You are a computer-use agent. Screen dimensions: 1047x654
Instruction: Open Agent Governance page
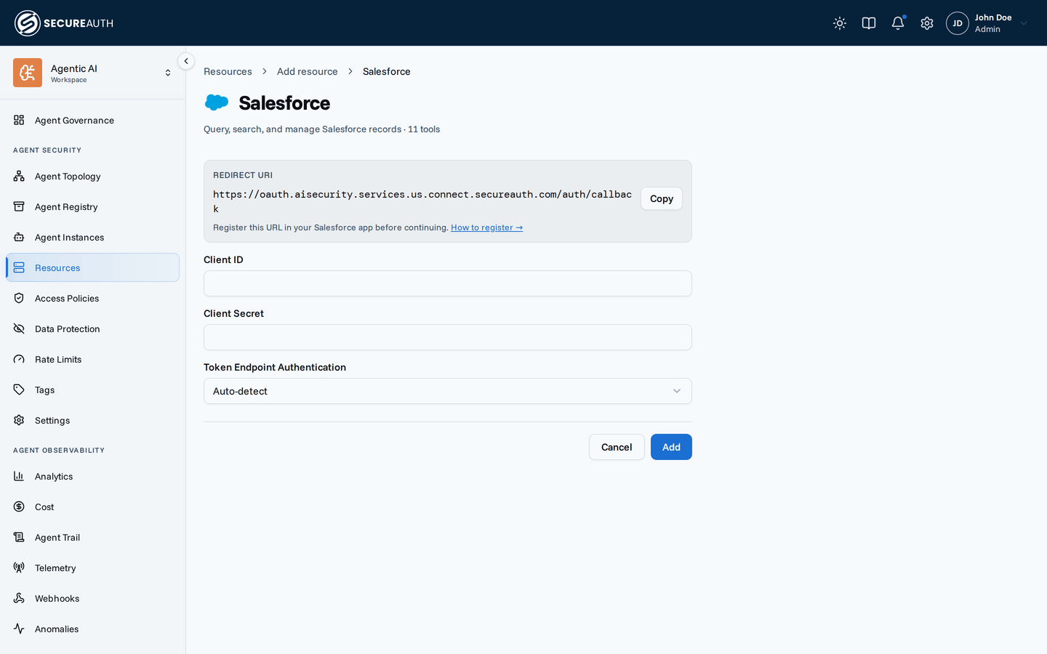pos(92,120)
